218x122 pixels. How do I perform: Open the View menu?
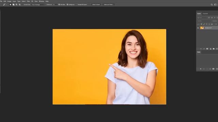(36, 1)
